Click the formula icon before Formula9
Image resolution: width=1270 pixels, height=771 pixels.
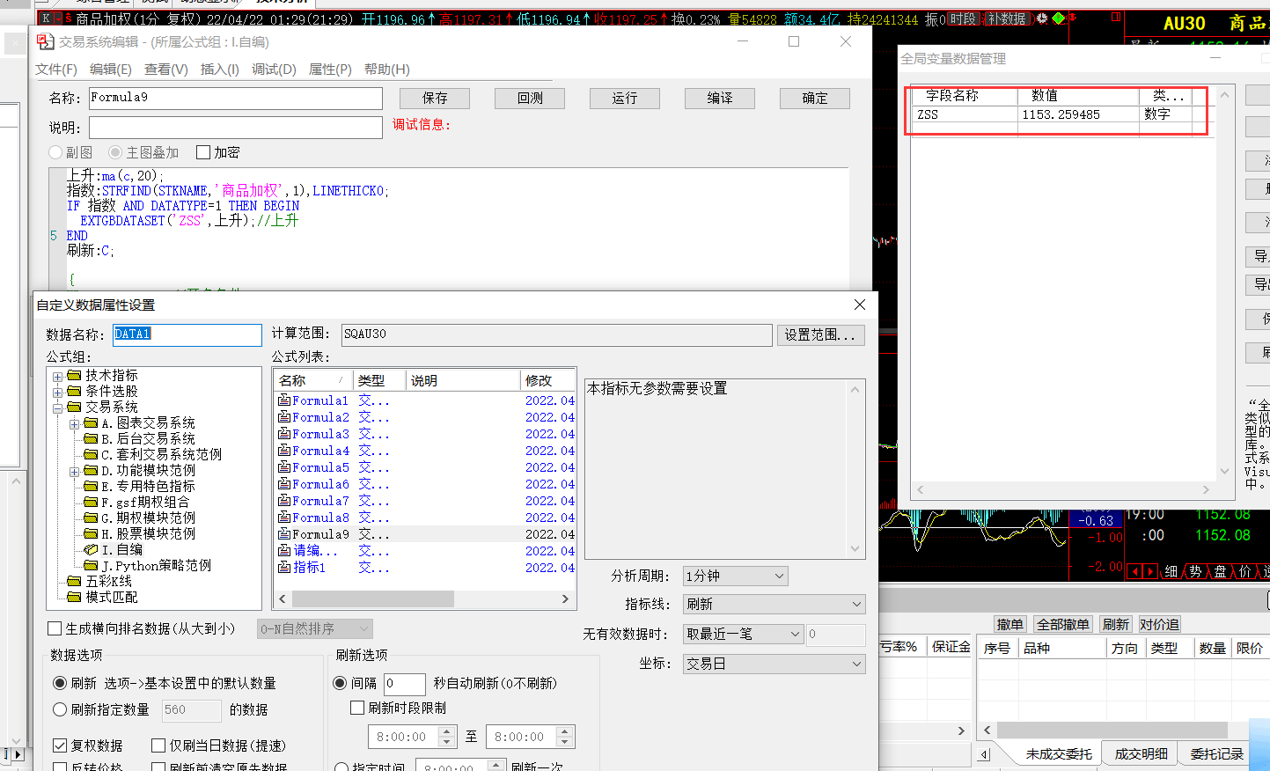pos(284,534)
